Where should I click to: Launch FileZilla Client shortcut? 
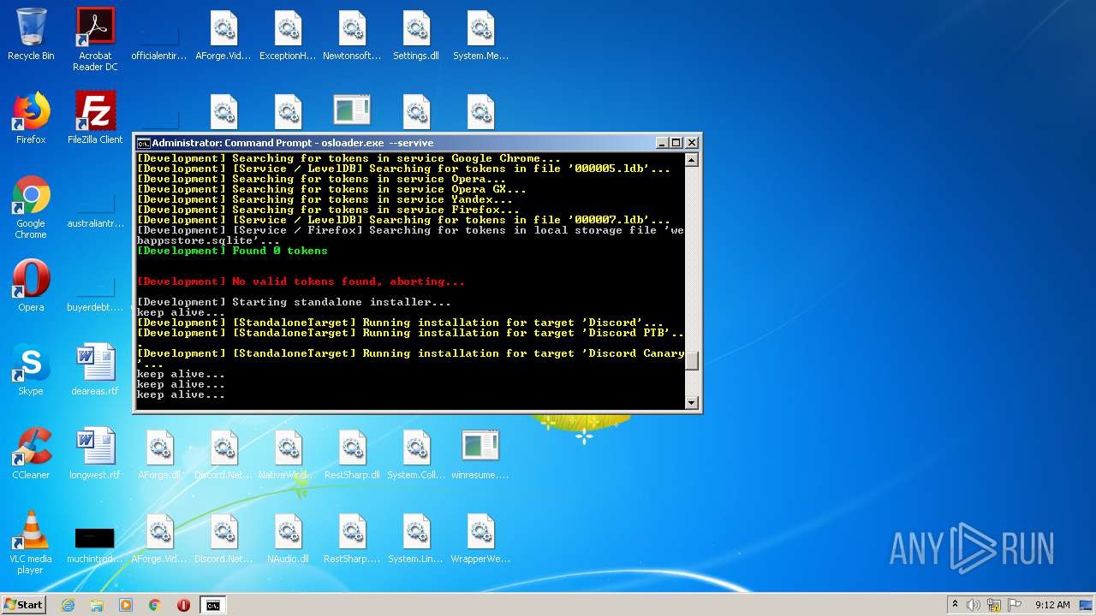pos(95,118)
